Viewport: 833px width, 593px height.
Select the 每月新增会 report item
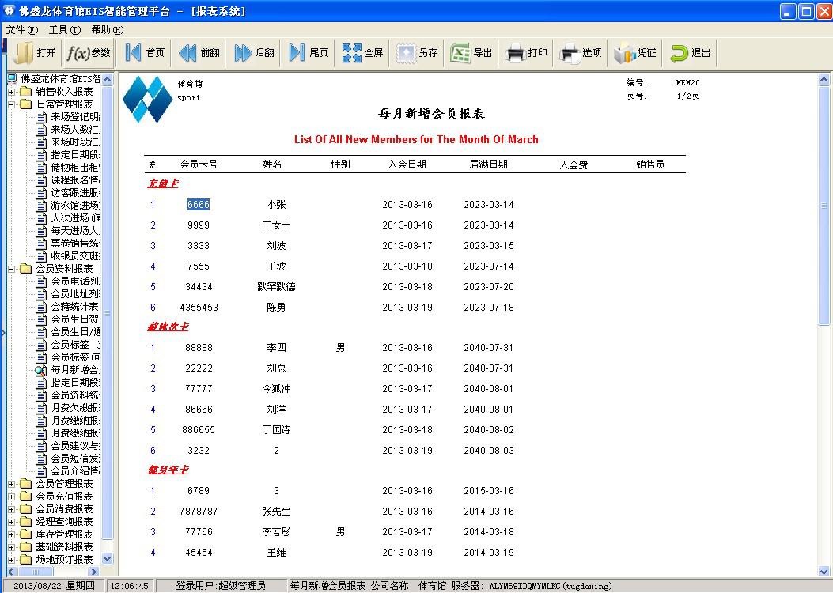point(75,369)
